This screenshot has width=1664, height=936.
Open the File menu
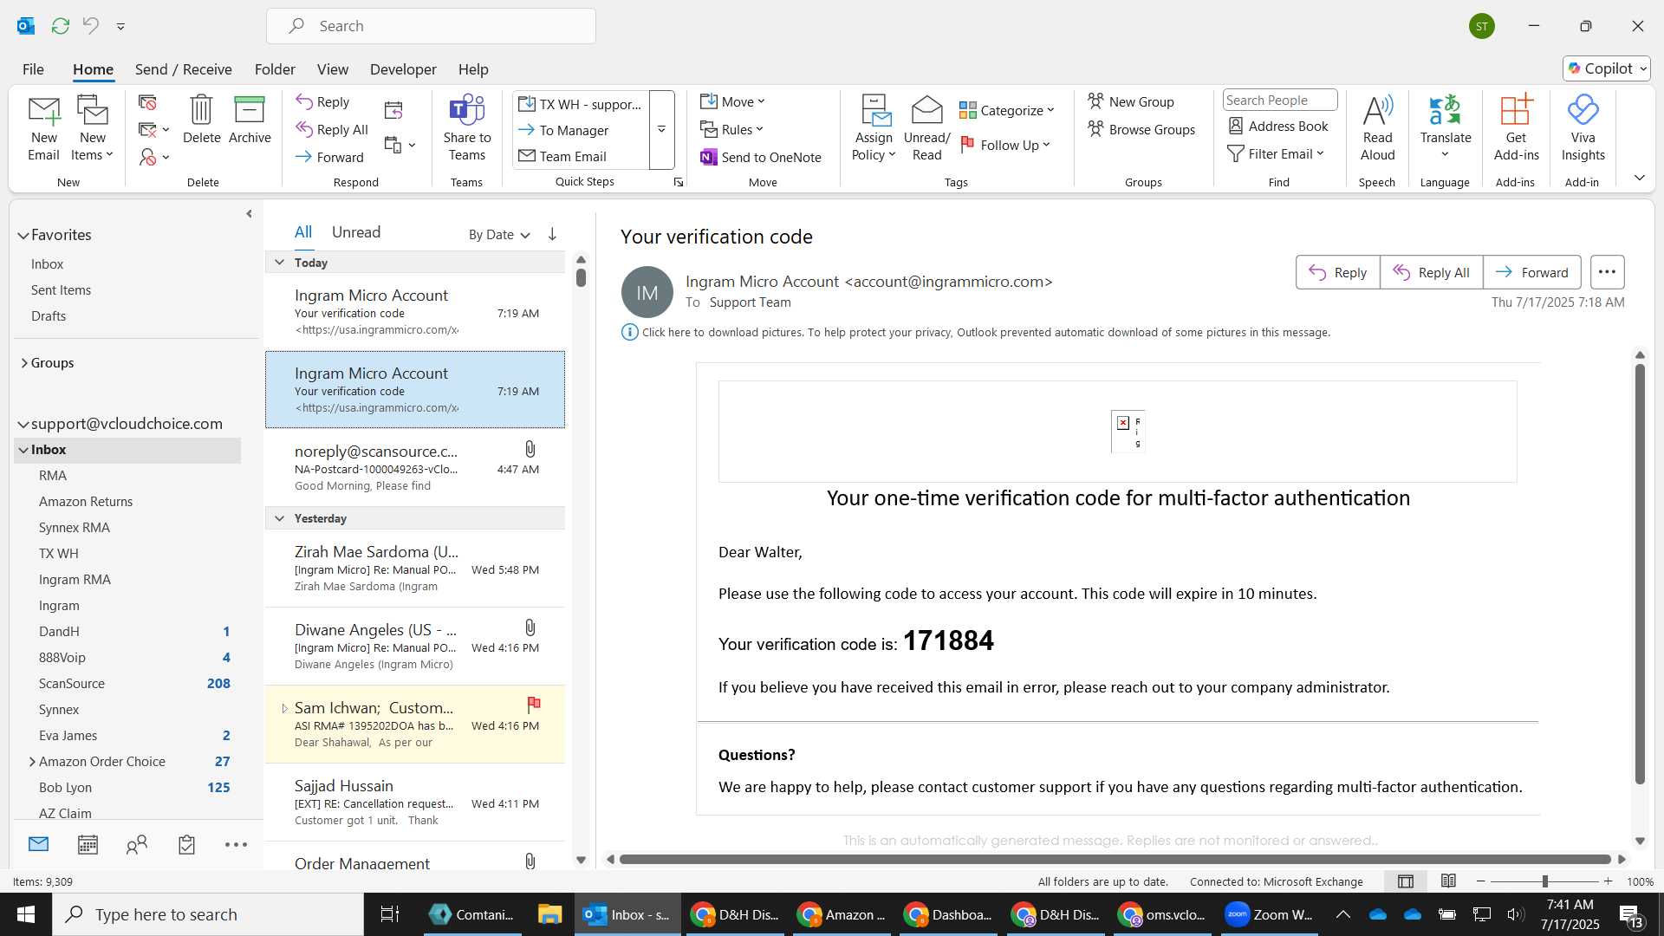pos(33,69)
